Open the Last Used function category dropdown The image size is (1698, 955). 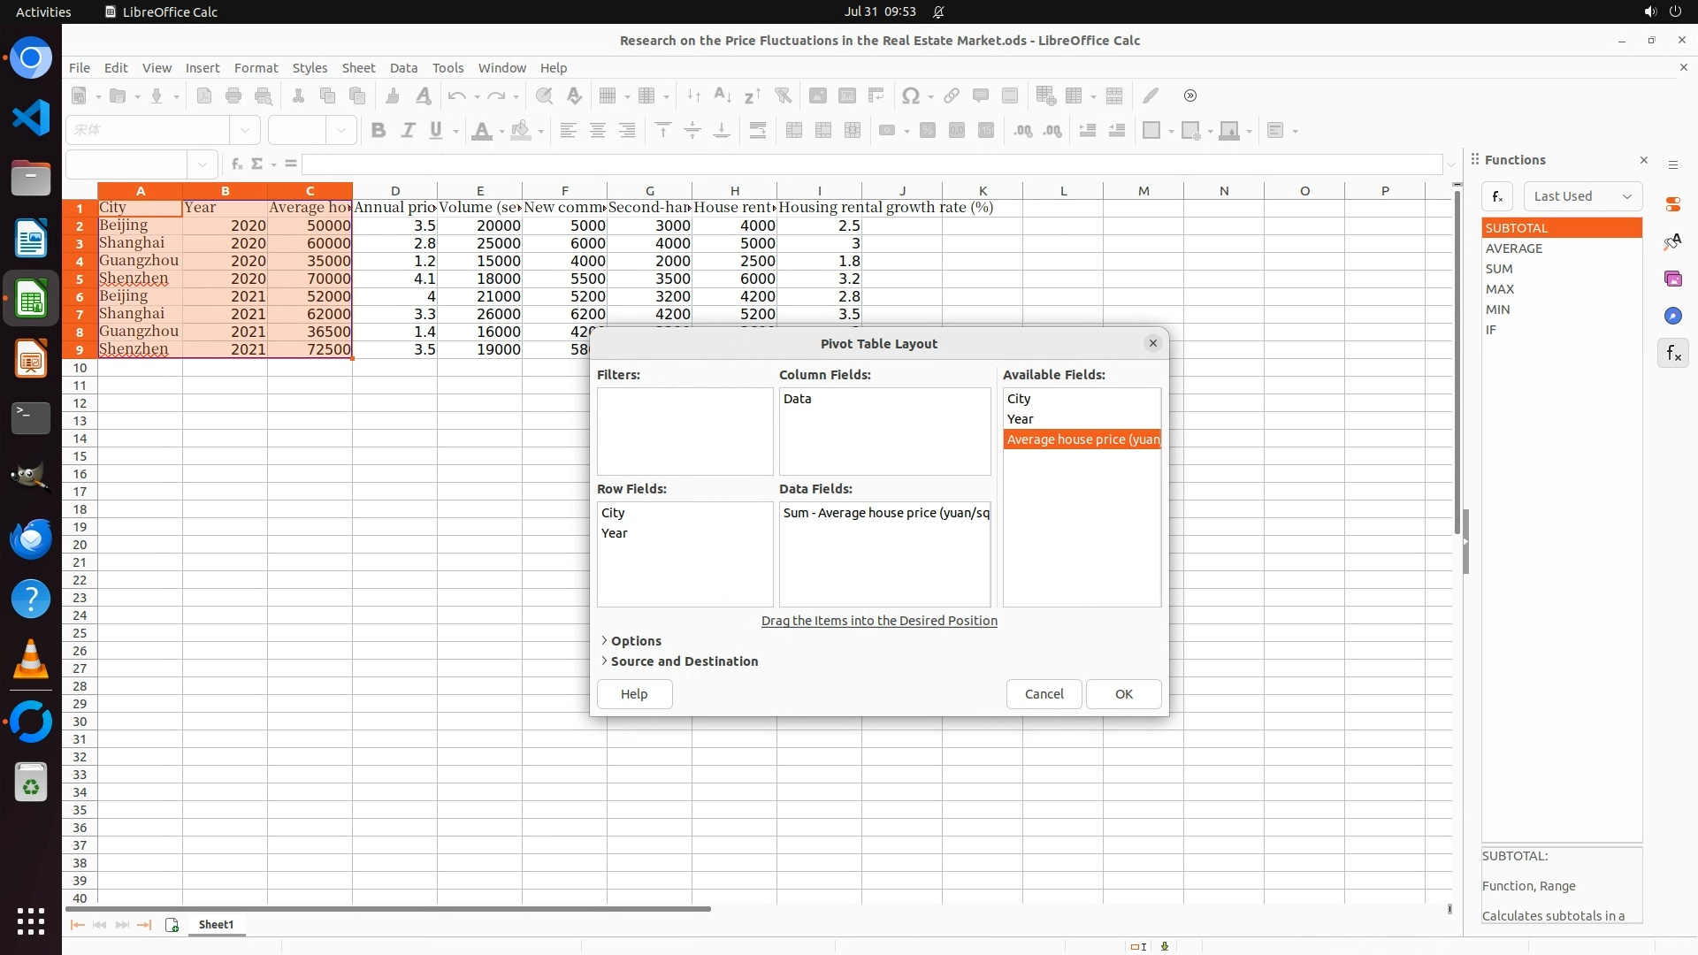point(1582,196)
